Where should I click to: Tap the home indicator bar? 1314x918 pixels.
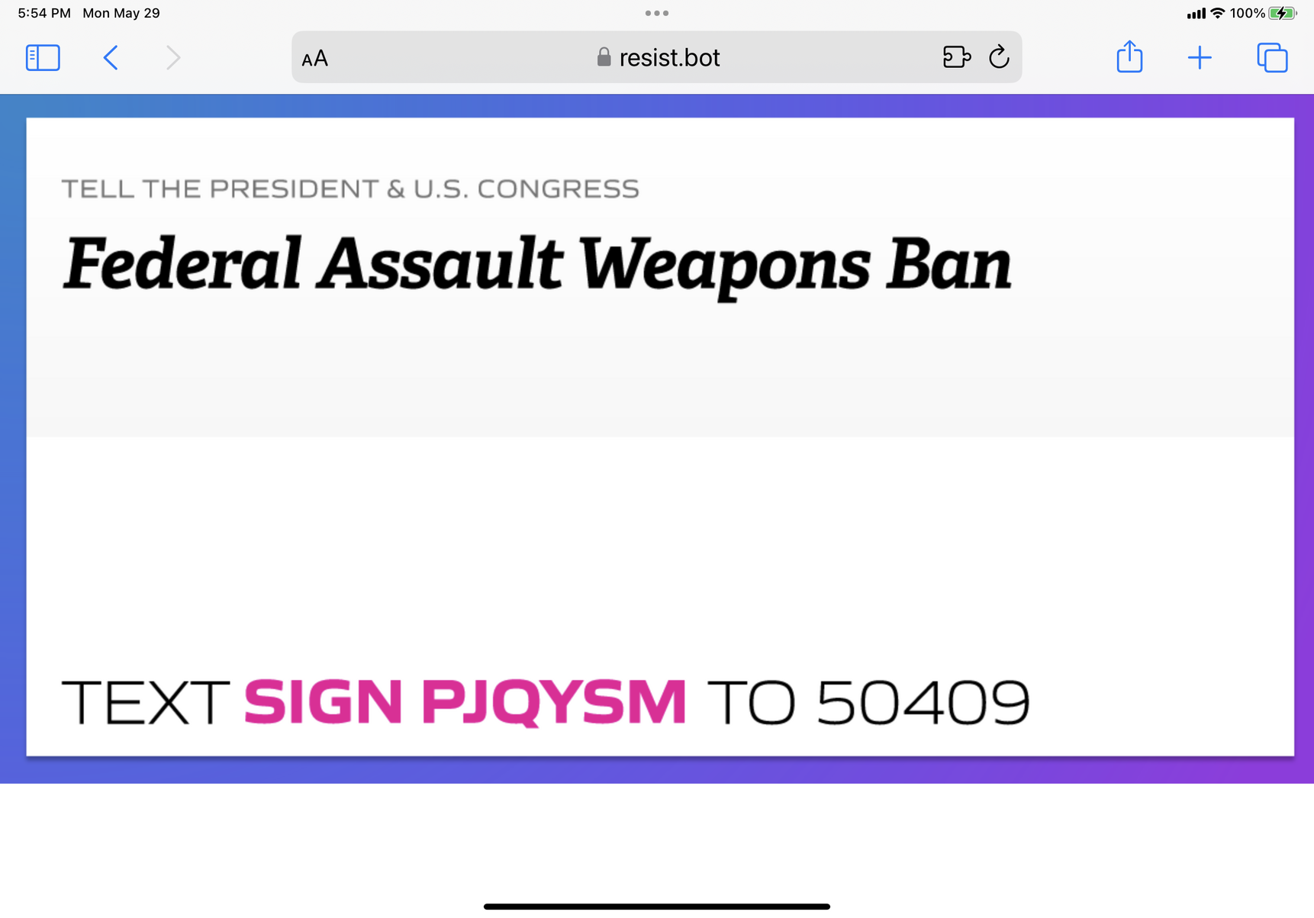click(657, 907)
